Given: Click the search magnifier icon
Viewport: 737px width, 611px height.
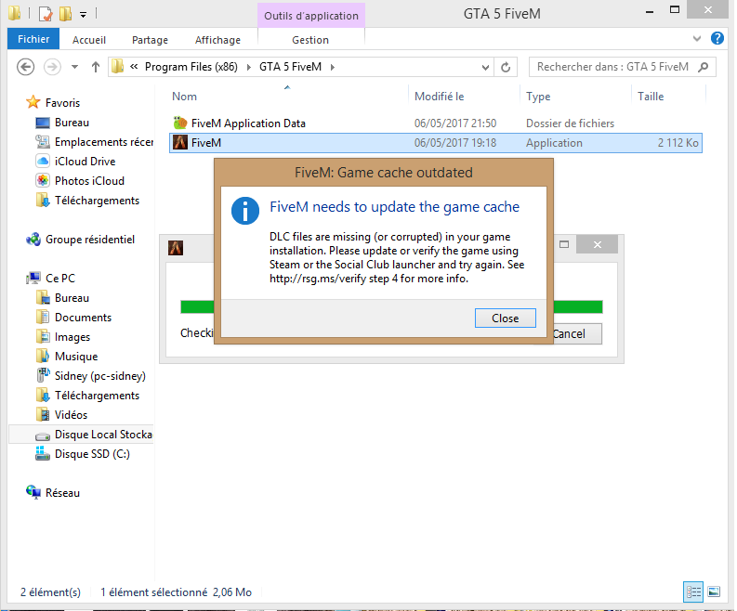Looking at the screenshot, I should coord(704,67).
